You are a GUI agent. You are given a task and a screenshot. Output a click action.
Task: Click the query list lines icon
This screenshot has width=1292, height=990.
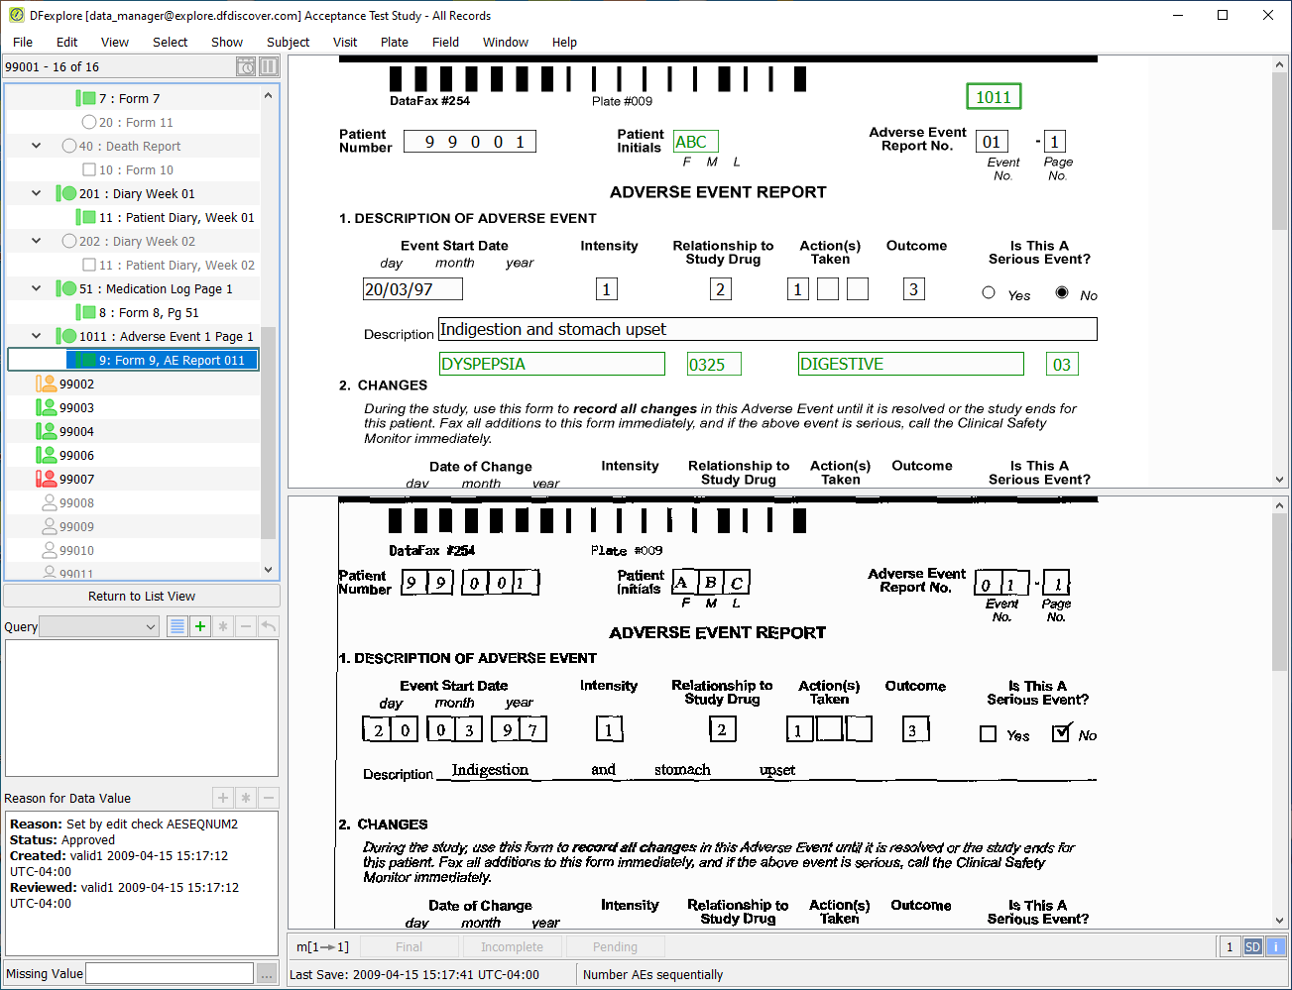[x=177, y=626]
